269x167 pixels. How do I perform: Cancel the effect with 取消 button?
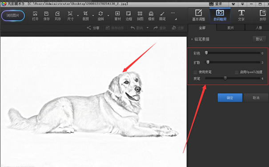(x=256, y=98)
